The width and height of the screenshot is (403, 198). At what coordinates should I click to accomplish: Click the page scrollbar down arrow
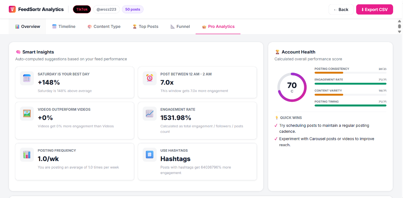pos(399,31)
